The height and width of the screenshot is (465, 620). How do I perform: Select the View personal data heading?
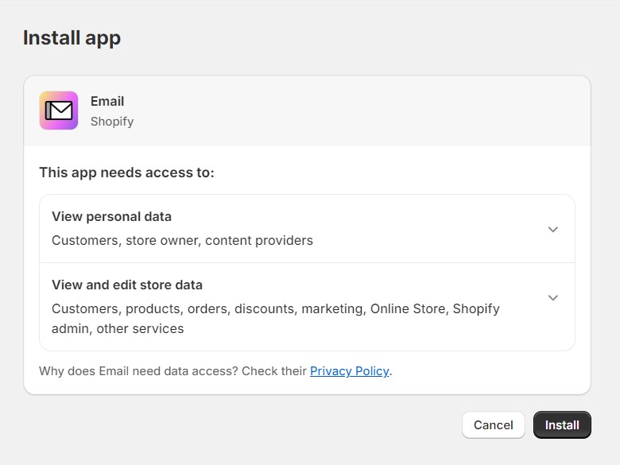111,217
